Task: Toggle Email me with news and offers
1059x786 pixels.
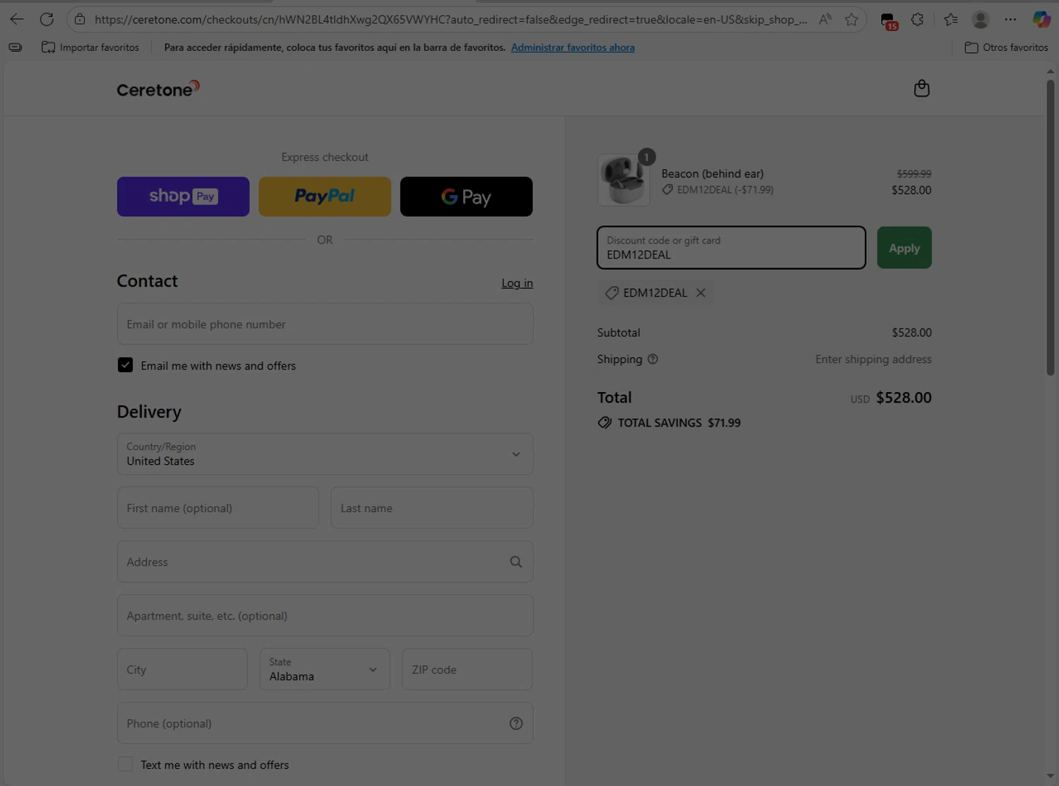Action: [125, 365]
